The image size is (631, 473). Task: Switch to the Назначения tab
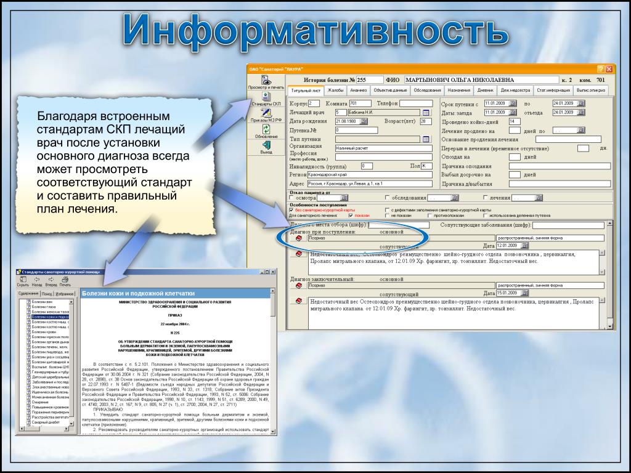coord(458,91)
